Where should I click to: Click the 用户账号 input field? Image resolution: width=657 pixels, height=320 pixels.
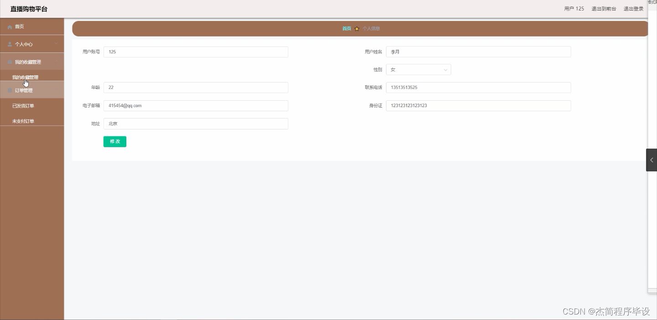[195, 52]
